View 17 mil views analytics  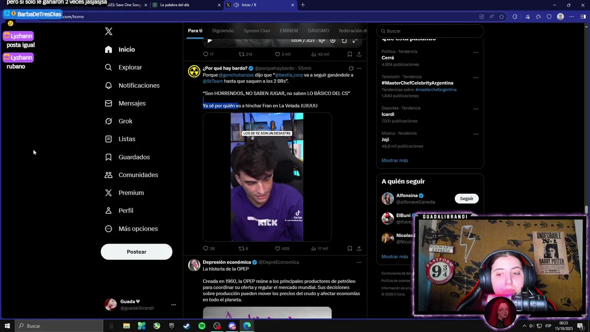click(319, 249)
